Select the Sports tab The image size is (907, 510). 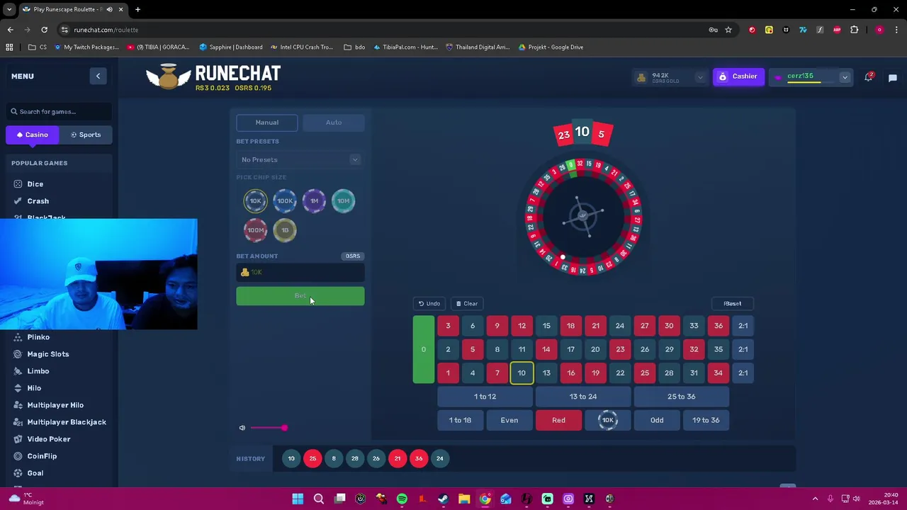coord(86,135)
